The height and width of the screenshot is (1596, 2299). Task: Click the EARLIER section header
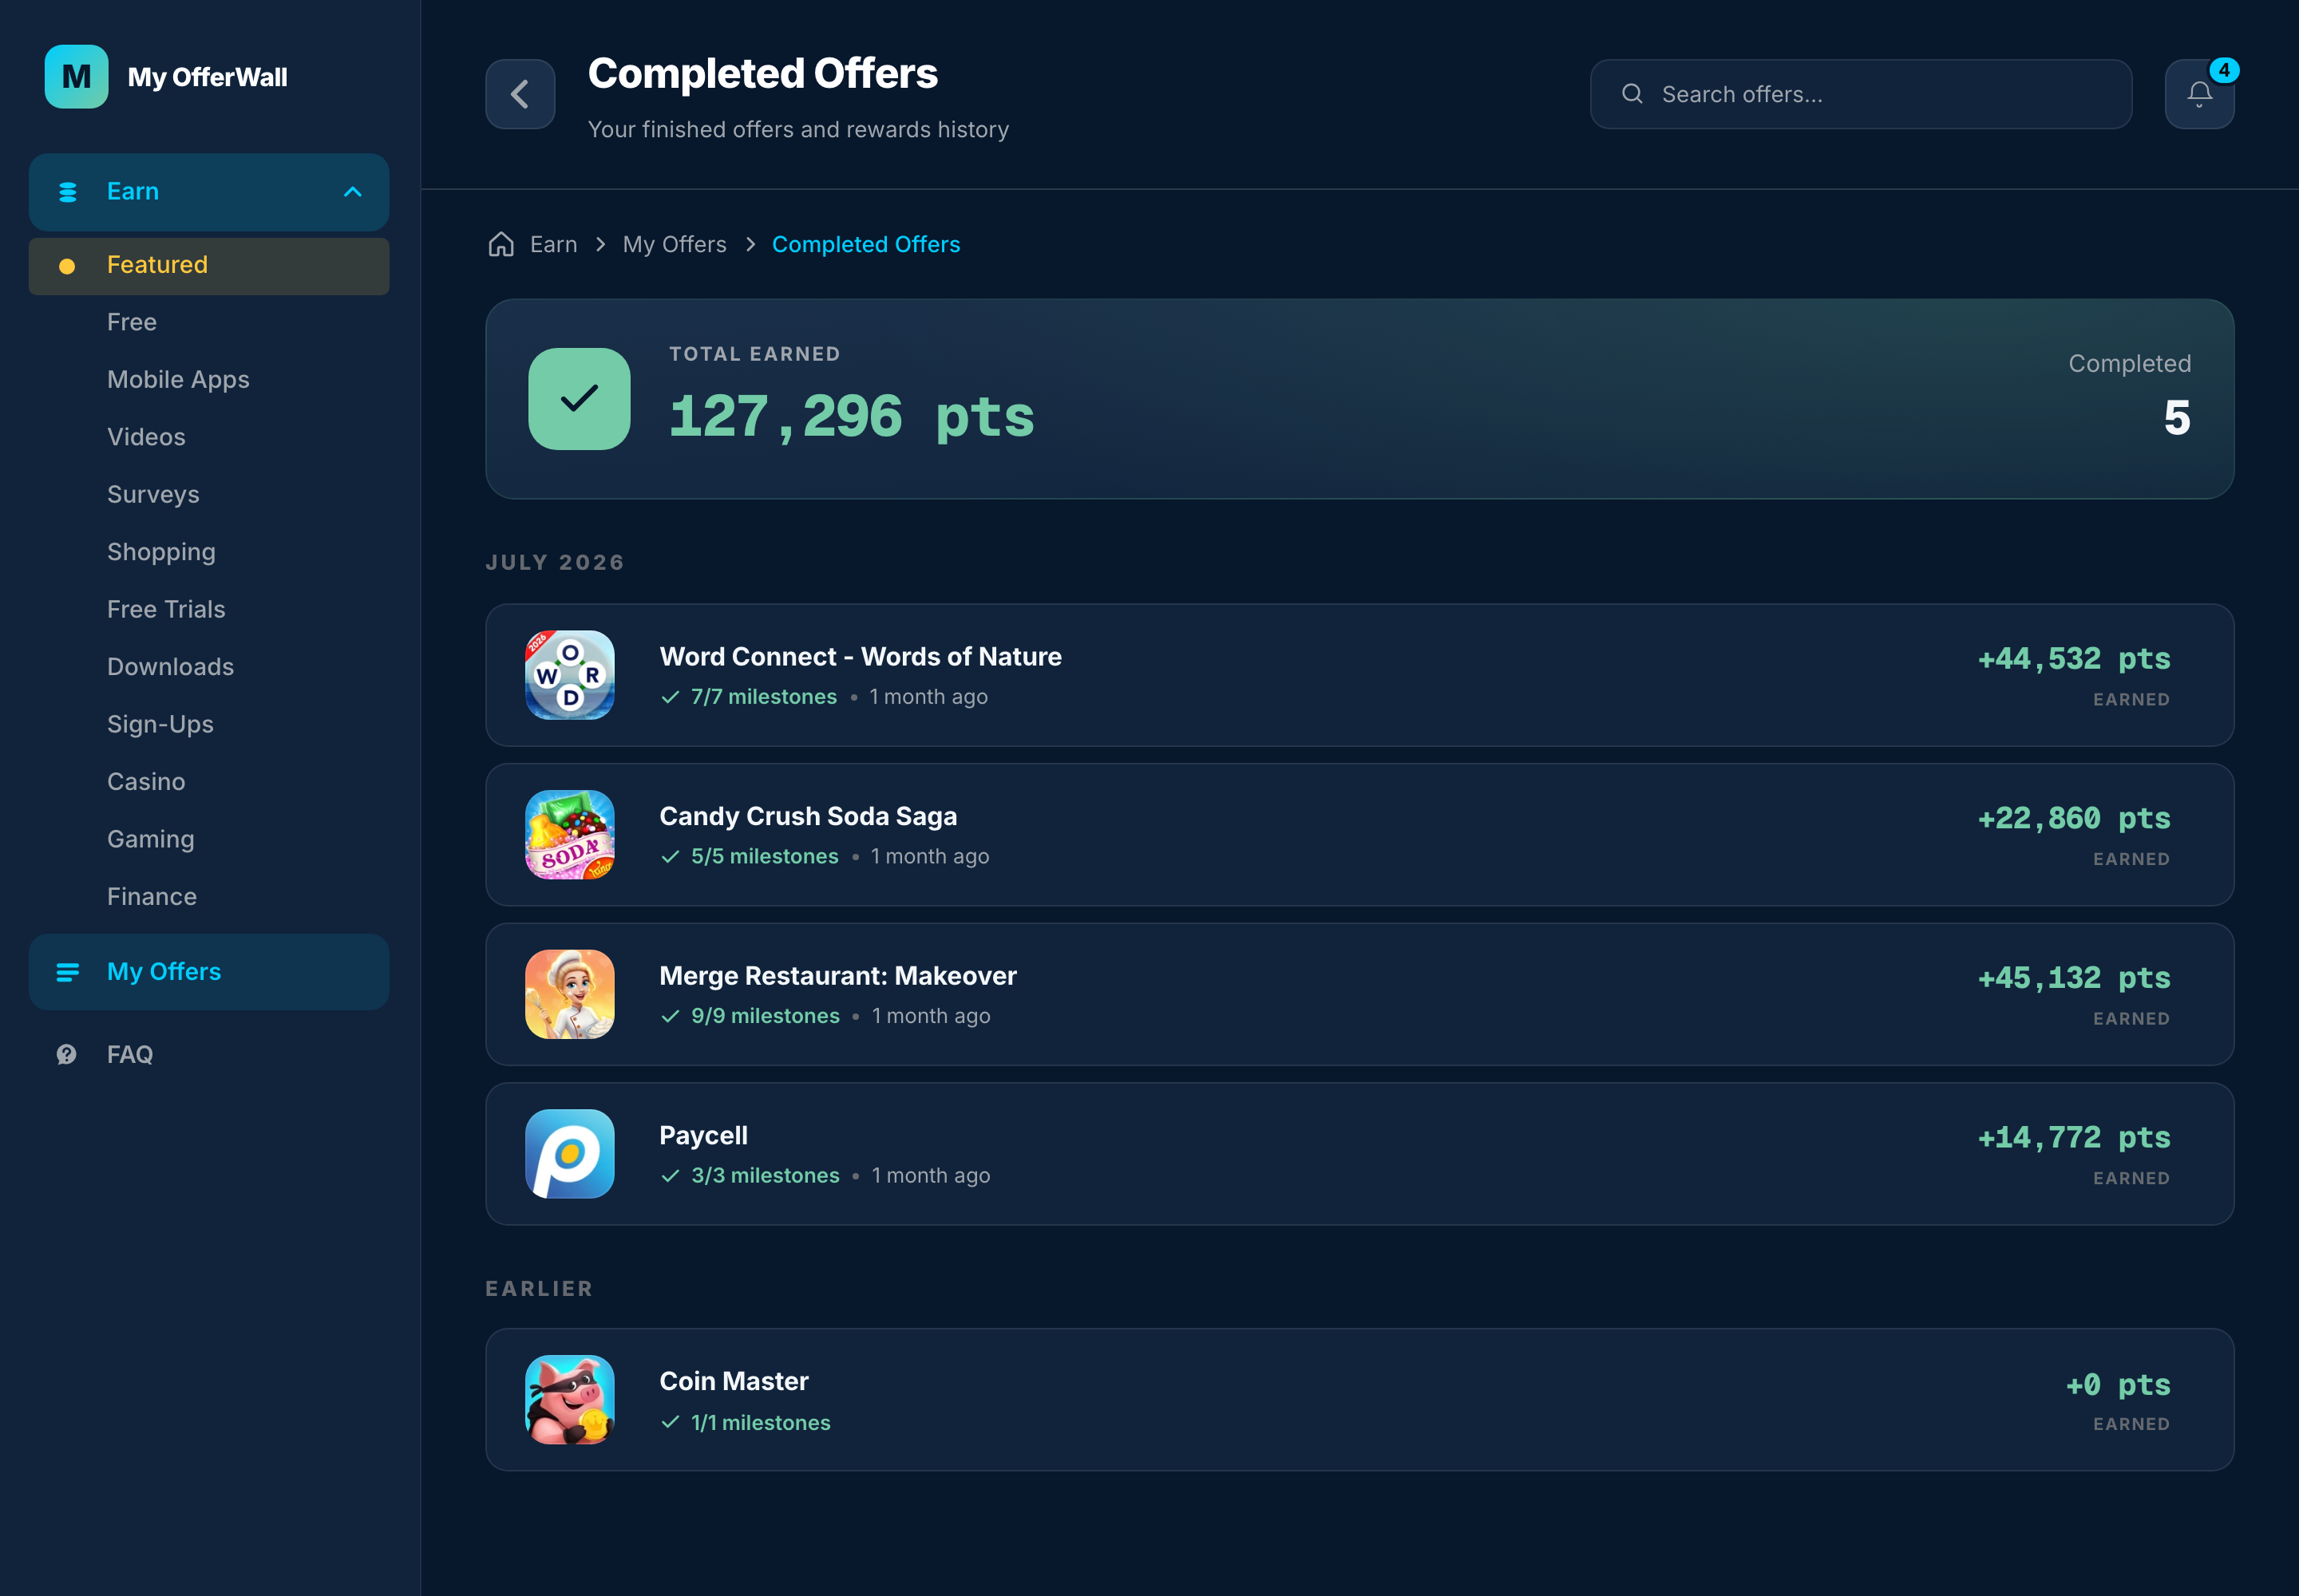pos(540,1289)
